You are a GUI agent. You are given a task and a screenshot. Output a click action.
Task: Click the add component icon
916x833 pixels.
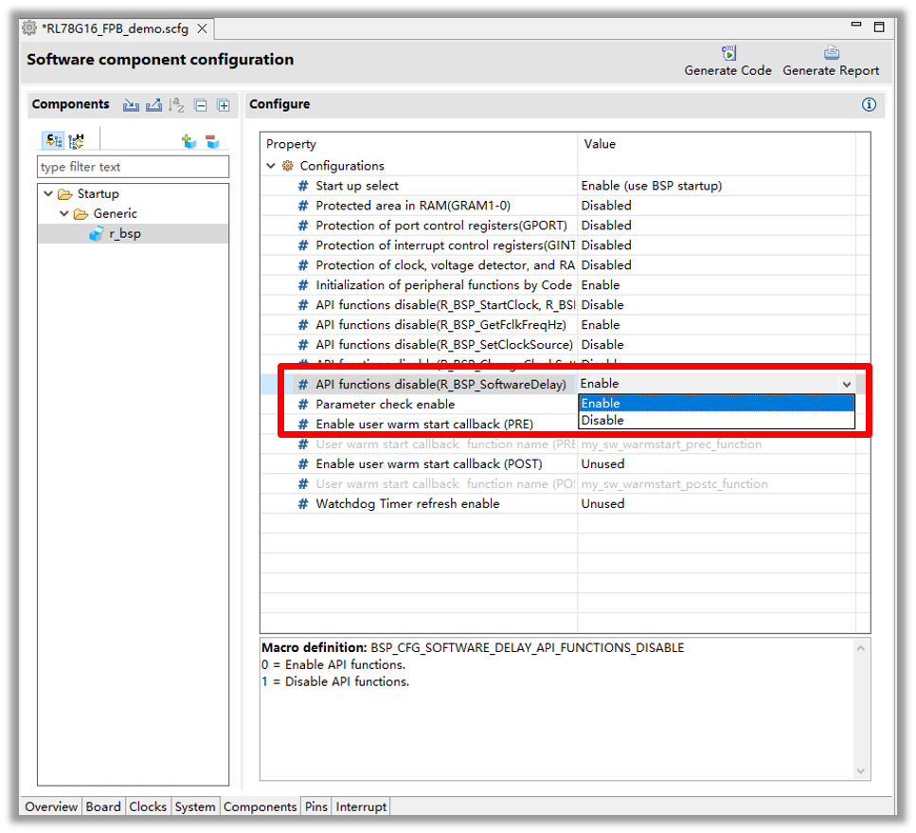click(x=189, y=141)
